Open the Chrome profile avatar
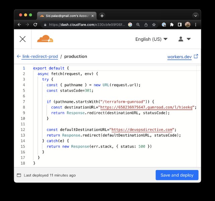This screenshot has height=201, width=215. pos(188,25)
